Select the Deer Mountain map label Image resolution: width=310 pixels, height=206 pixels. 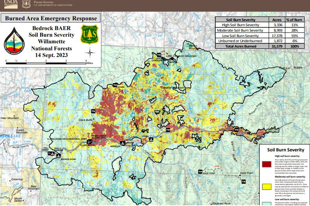[x=10, y=117]
